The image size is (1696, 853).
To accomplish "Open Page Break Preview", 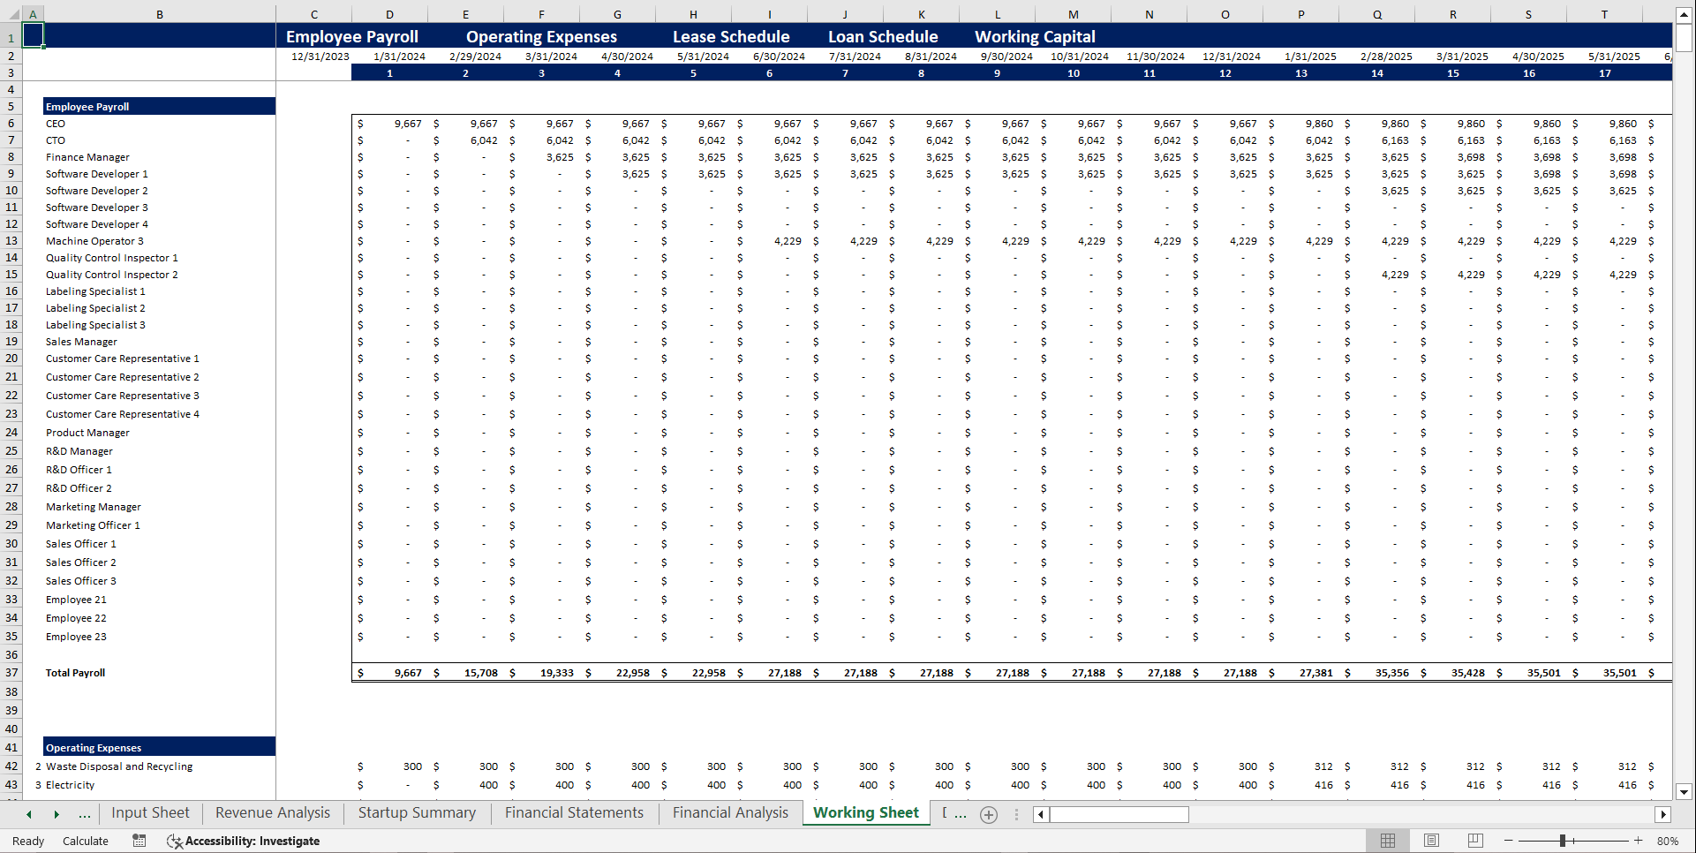I will pyautogui.click(x=1475, y=841).
